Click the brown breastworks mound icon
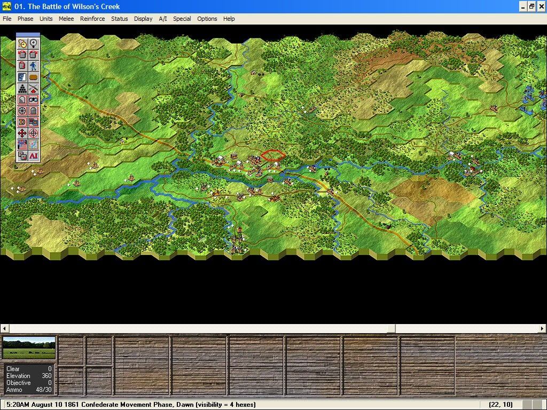Screen dimensions: 547x410 click(x=34, y=77)
